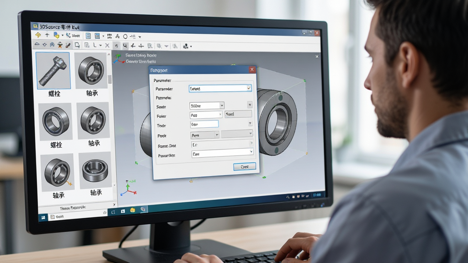
Task: Expand the dropdown arrow beside the shapes icon
Action: point(62,36)
